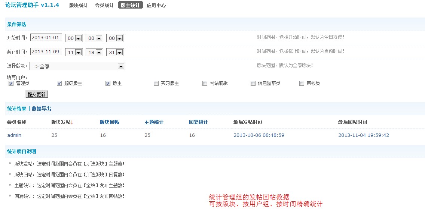Uncheck the 管理员 checkbox
Viewport: 425px width, 220px height.
tap(11, 83)
